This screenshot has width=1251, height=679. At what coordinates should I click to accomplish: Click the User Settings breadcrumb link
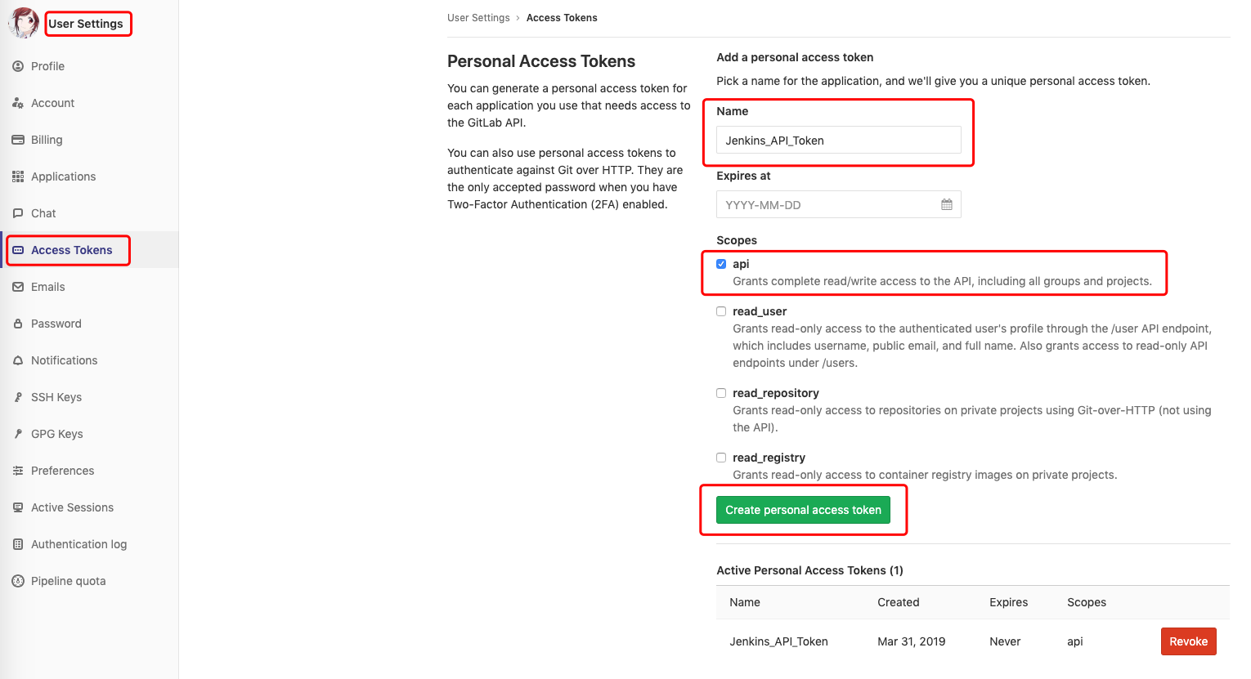point(478,18)
